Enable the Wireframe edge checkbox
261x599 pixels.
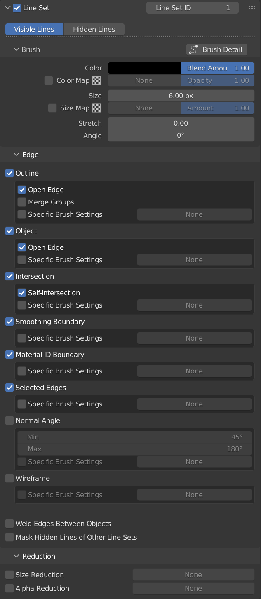click(x=9, y=478)
